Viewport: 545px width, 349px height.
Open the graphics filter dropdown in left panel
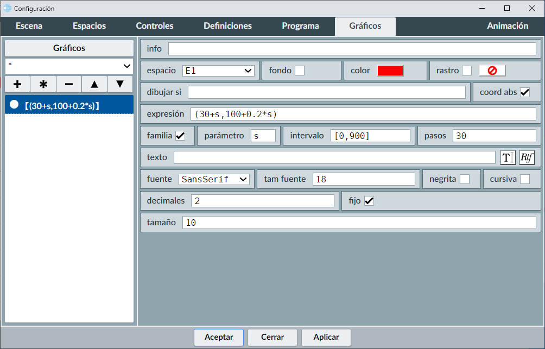(69, 66)
